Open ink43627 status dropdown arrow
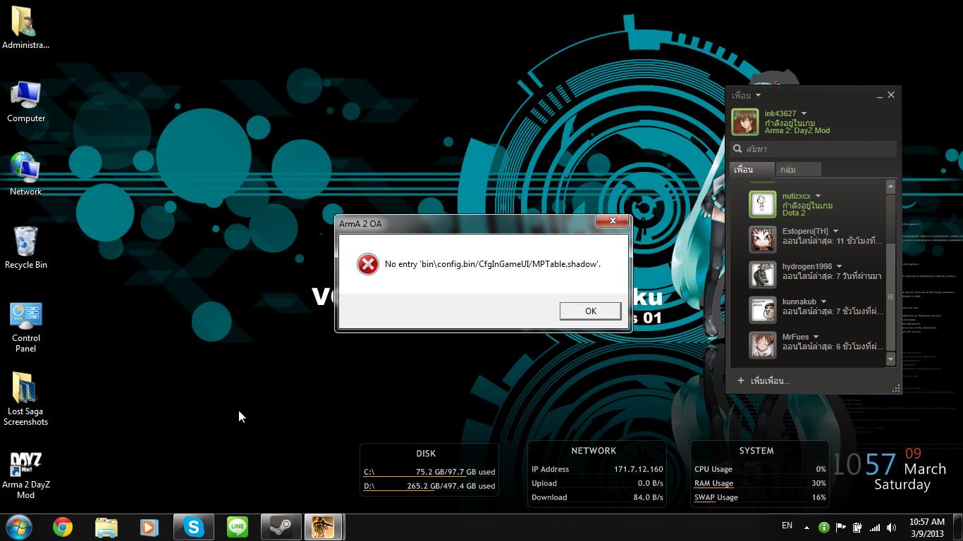Viewport: 963px width, 541px height. tap(804, 113)
